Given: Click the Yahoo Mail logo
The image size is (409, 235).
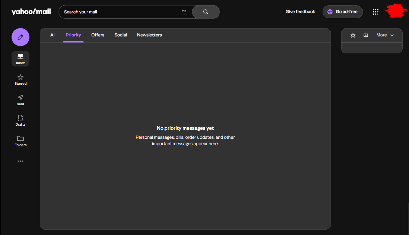Looking at the screenshot, I should tap(31, 12).
